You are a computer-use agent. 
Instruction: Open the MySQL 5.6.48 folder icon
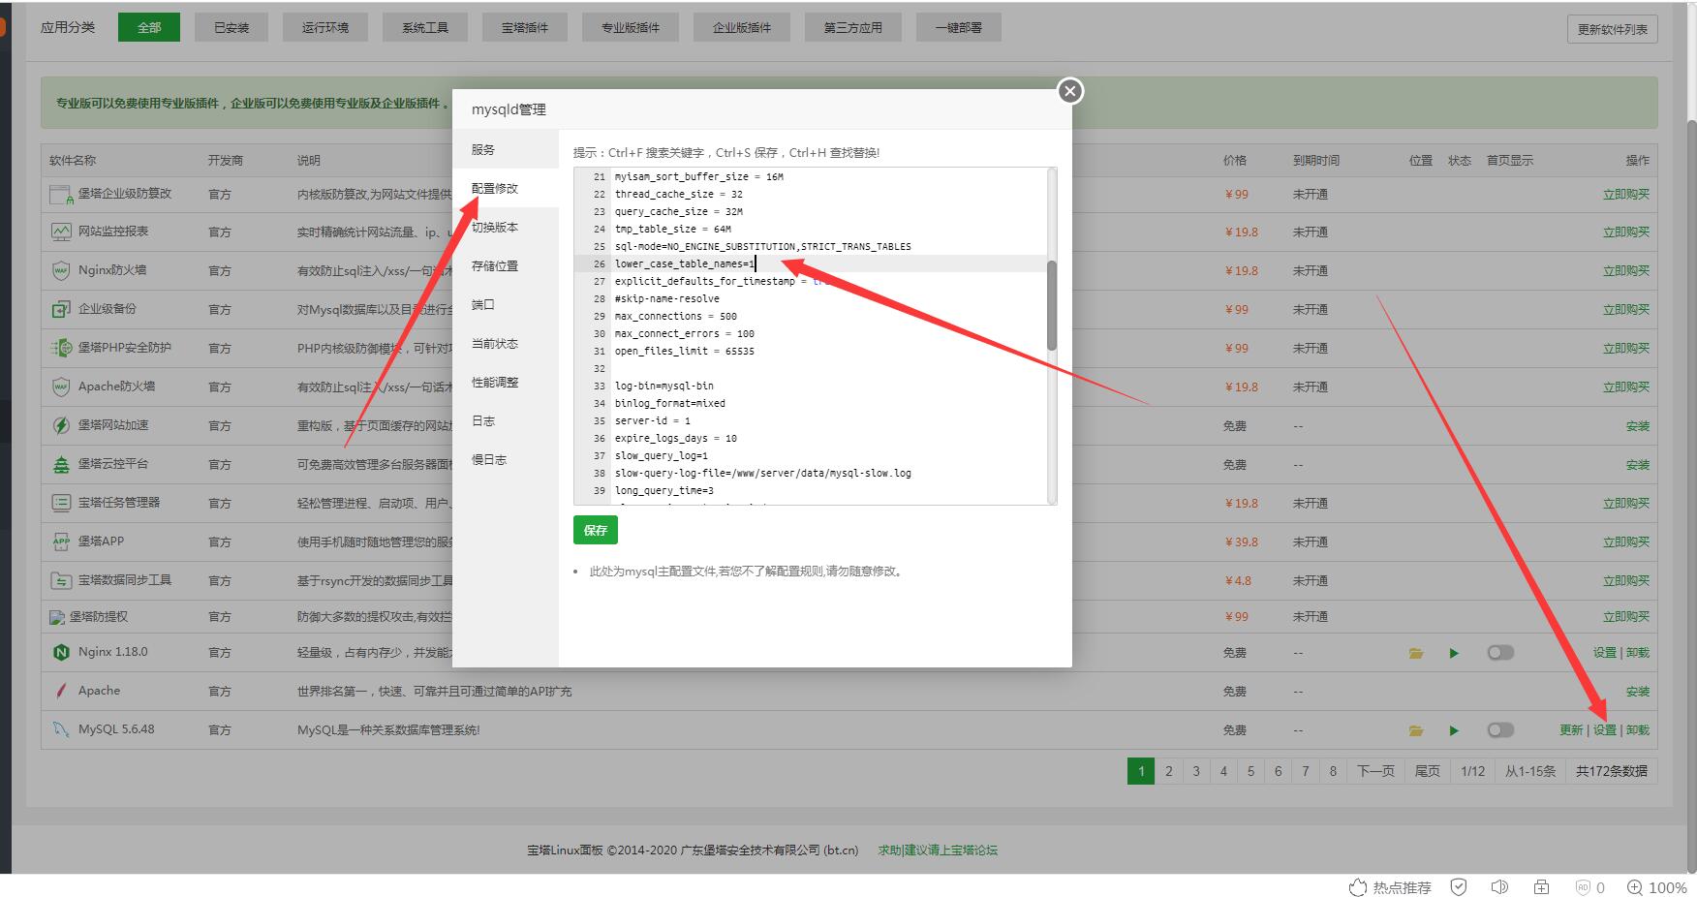[x=1416, y=730]
